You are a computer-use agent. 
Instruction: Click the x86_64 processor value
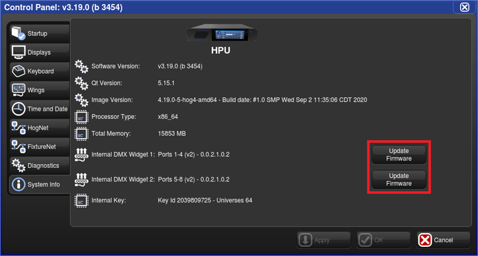(167, 117)
